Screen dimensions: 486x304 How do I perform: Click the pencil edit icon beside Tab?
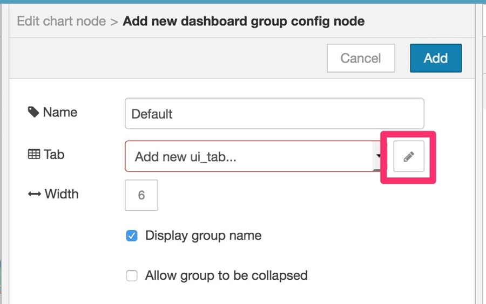(409, 156)
